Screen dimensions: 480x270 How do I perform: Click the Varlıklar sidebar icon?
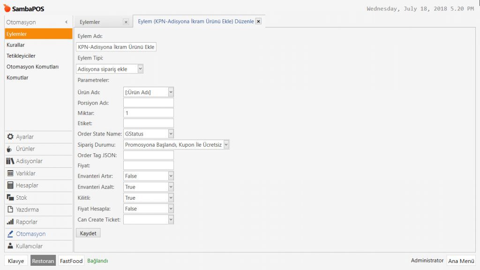(x=10, y=173)
